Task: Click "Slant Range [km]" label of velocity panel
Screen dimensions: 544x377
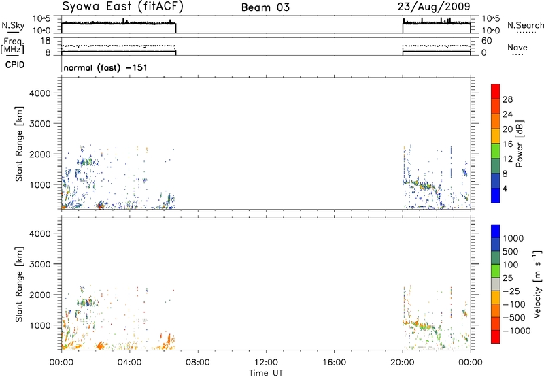Action: click(x=19, y=284)
